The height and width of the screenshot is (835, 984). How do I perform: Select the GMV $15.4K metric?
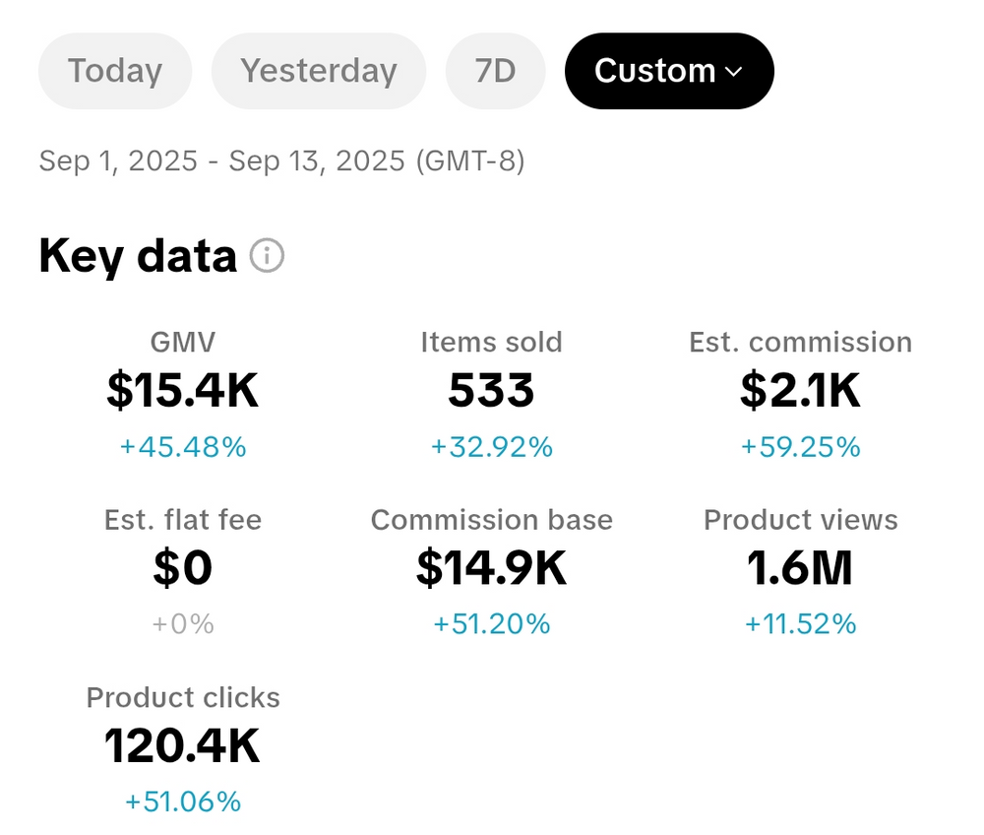pyautogui.click(x=183, y=391)
